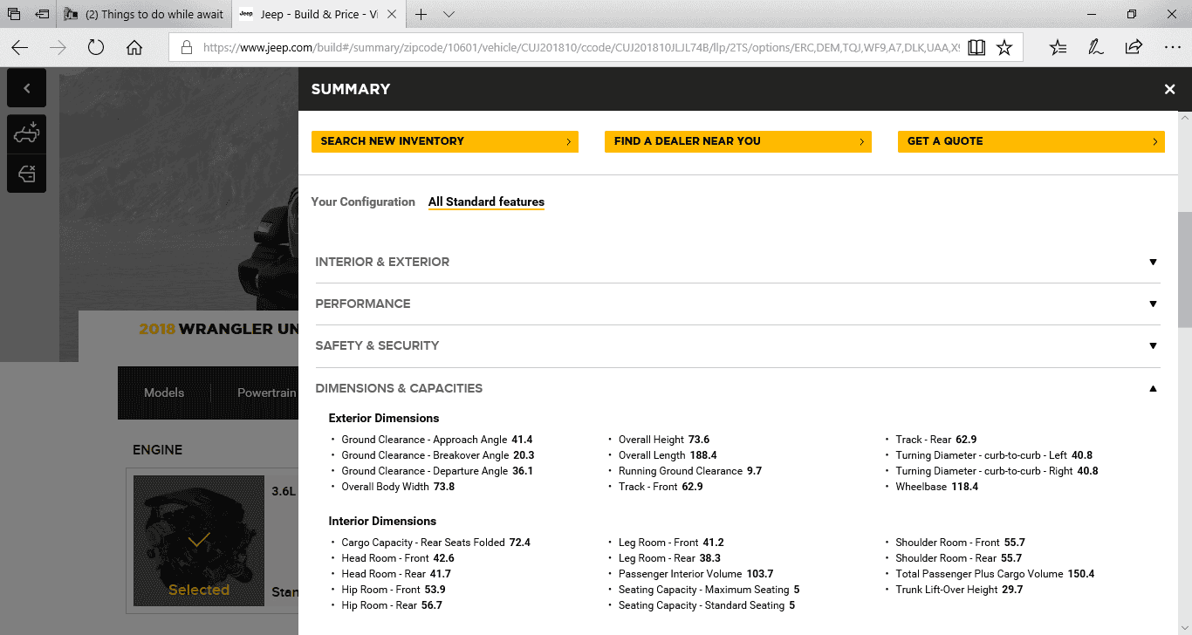Click the Get a Quote button
Viewport: 1192px width, 635px height.
pos(1031,141)
